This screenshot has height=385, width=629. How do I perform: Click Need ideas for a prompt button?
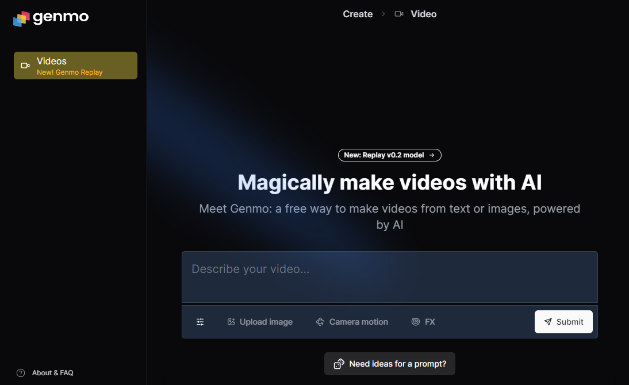(389, 364)
